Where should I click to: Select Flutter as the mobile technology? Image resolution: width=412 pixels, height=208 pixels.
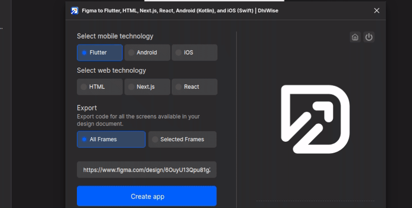pos(100,53)
